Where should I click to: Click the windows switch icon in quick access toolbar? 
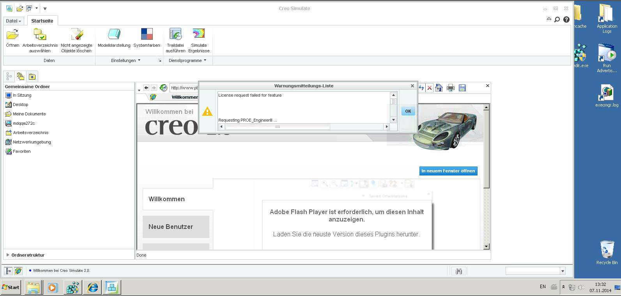[x=29, y=8]
